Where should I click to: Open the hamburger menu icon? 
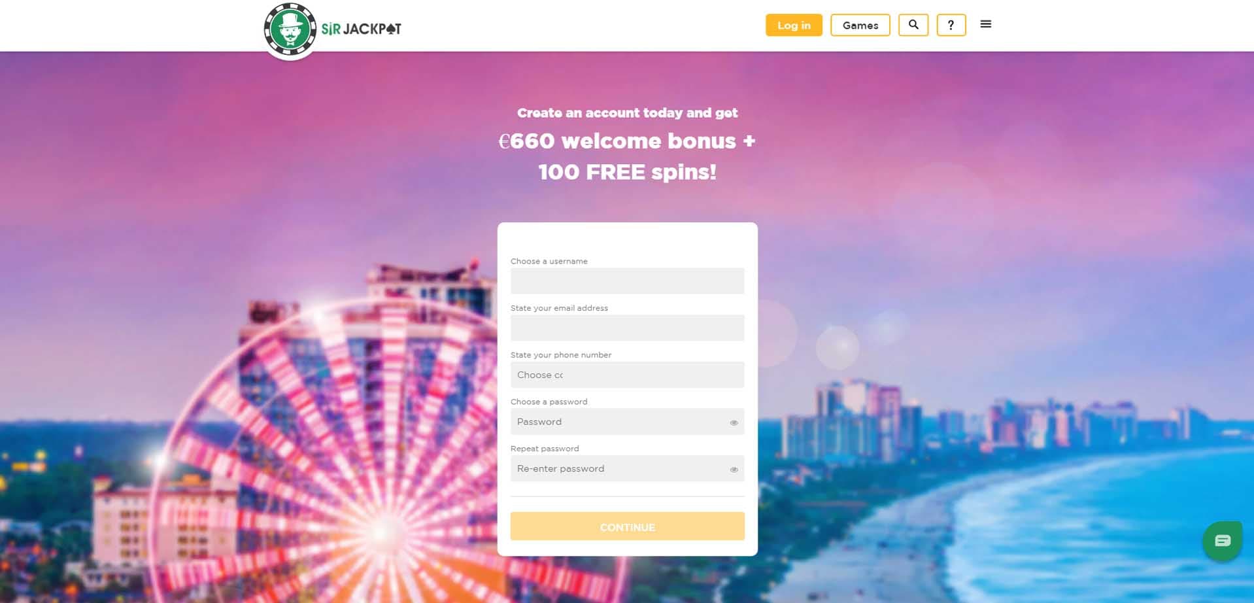tap(986, 24)
